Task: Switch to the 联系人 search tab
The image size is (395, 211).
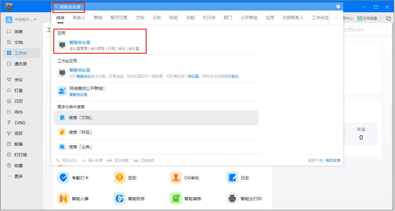Action: [79, 18]
